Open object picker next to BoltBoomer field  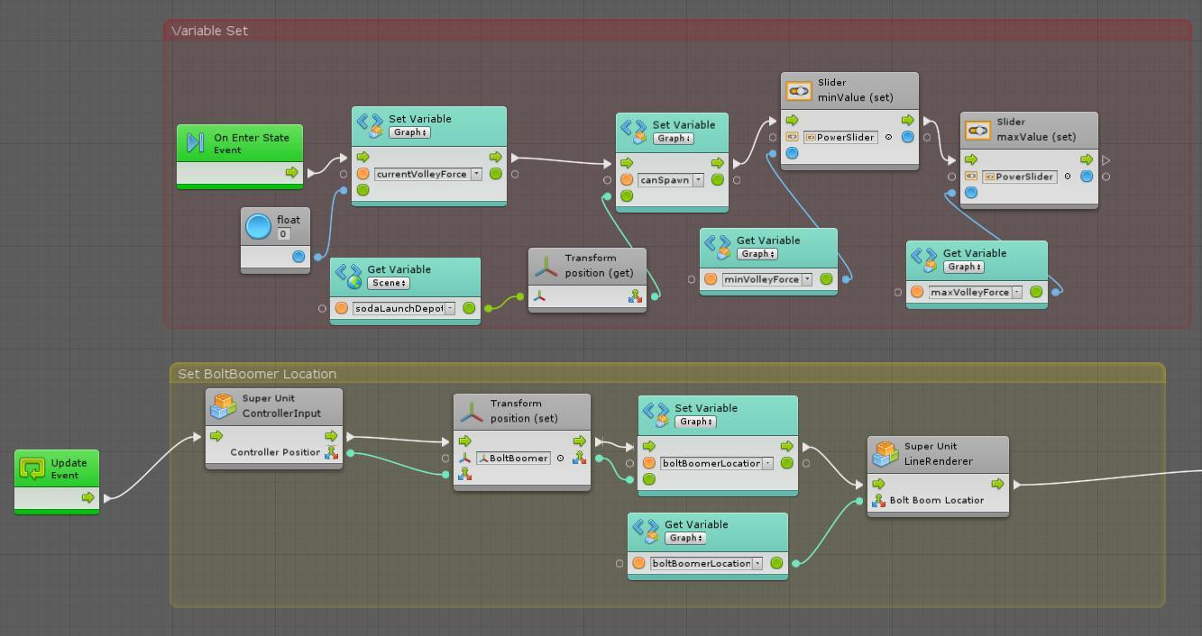560,459
